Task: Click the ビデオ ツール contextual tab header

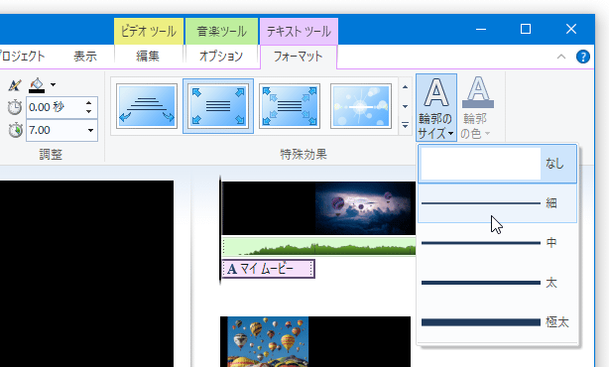Action: pyautogui.click(x=149, y=32)
